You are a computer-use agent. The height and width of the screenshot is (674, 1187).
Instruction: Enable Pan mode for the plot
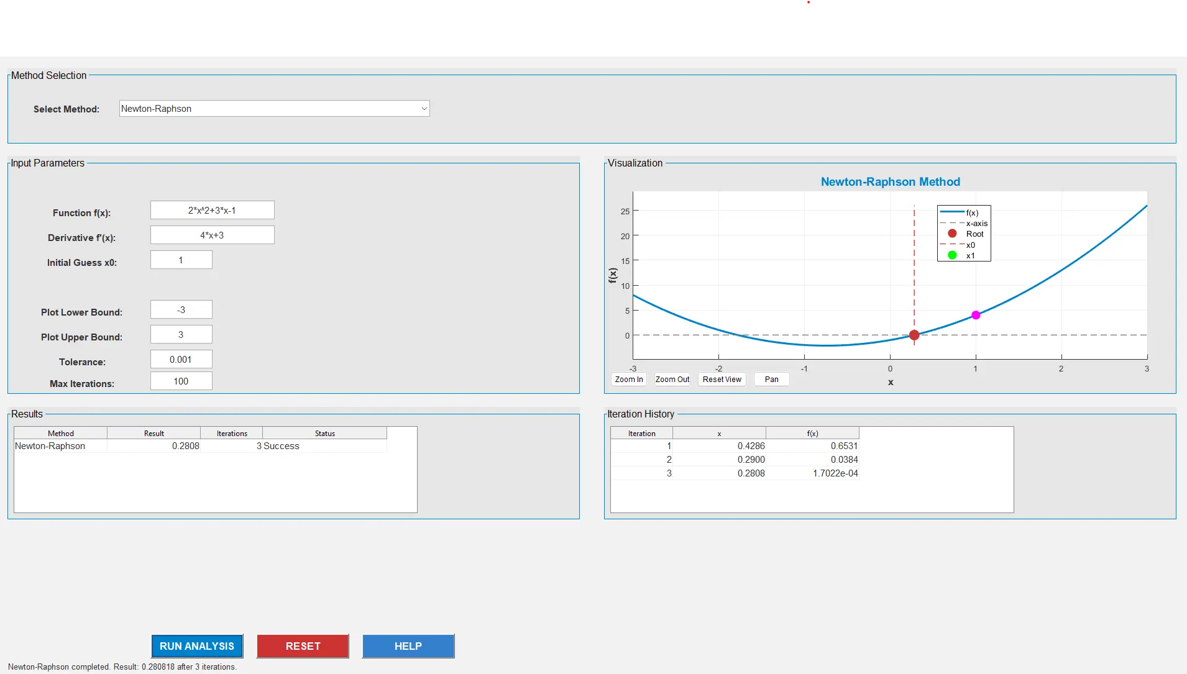click(x=771, y=379)
